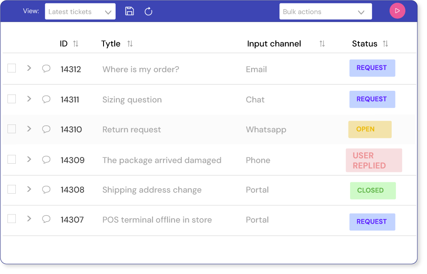This screenshot has width=427, height=274.
Task: Click ticket ID 14307
Action: 72,220
